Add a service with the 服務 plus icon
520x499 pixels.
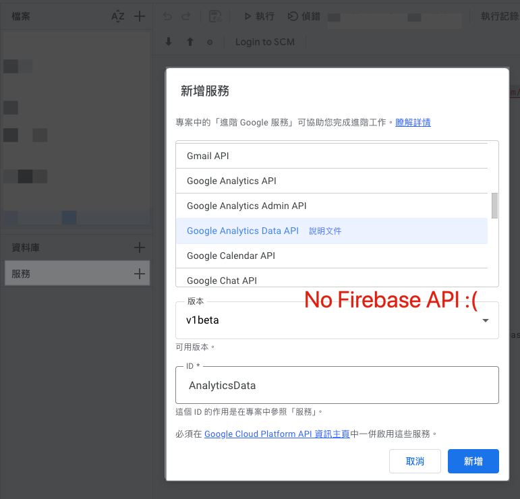[140, 274]
